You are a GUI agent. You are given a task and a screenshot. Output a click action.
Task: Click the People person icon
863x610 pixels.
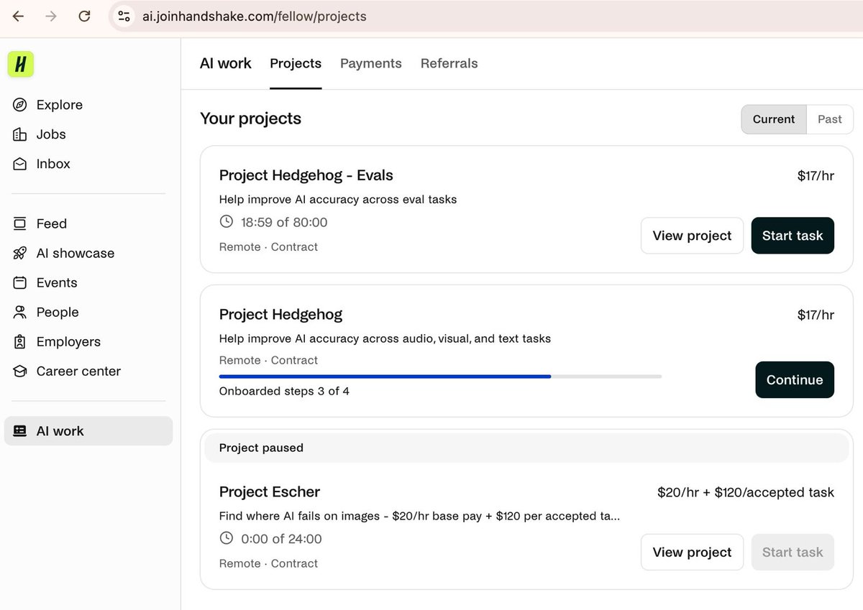[x=20, y=312]
